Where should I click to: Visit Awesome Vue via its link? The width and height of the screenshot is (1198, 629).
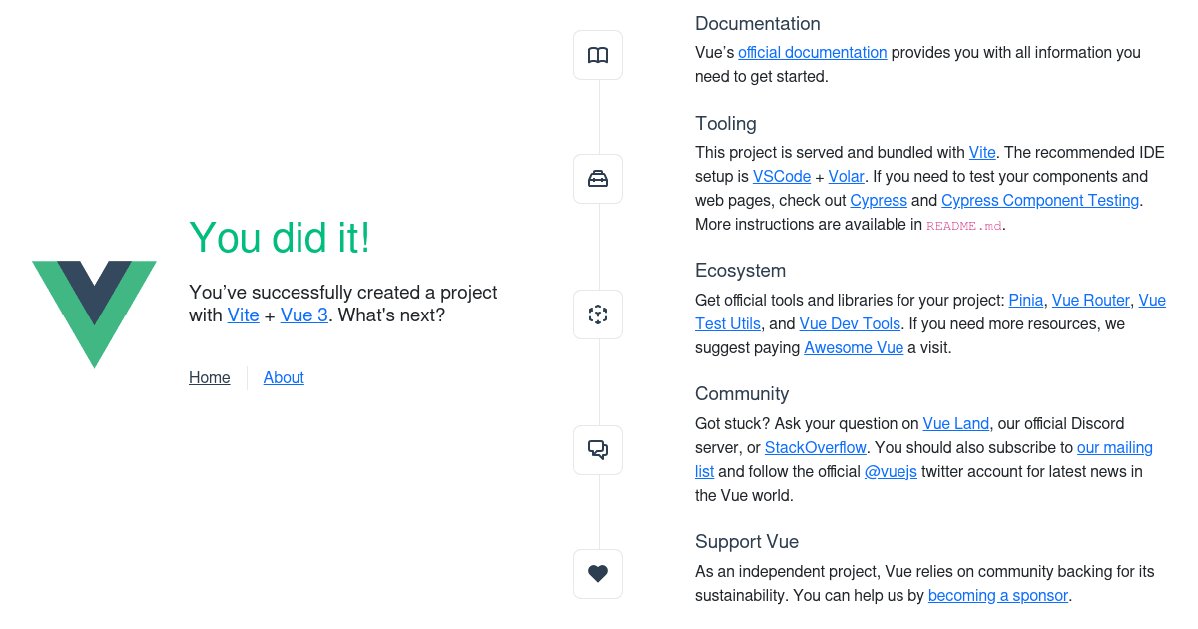point(854,347)
